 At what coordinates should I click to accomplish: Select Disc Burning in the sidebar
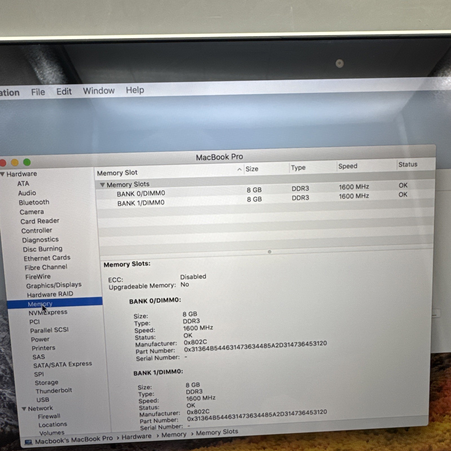pos(43,249)
